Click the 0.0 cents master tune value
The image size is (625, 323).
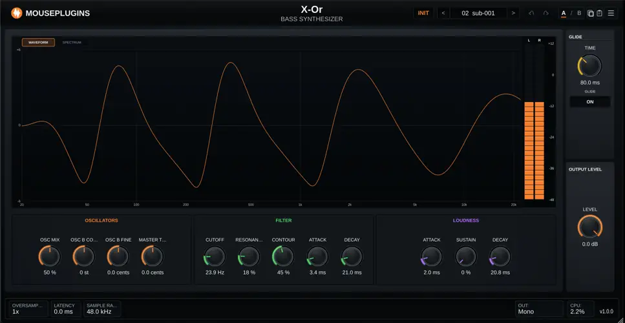pyautogui.click(x=153, y=273)
